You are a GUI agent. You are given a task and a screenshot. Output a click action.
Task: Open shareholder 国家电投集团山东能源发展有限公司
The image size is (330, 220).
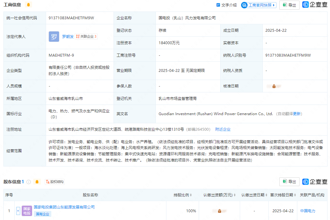(64, 207)
